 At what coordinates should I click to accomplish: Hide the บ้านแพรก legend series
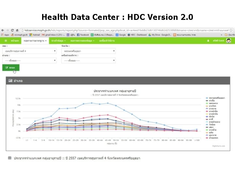(212, 138)
